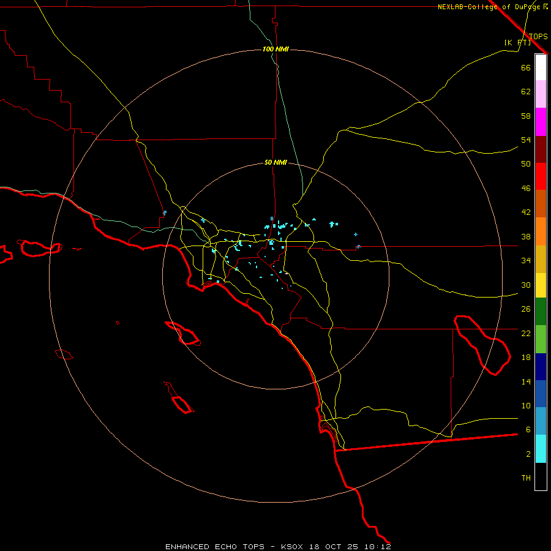
Task: Click legend value "38"
Action: pyautogui.click(x=526, y=236)
